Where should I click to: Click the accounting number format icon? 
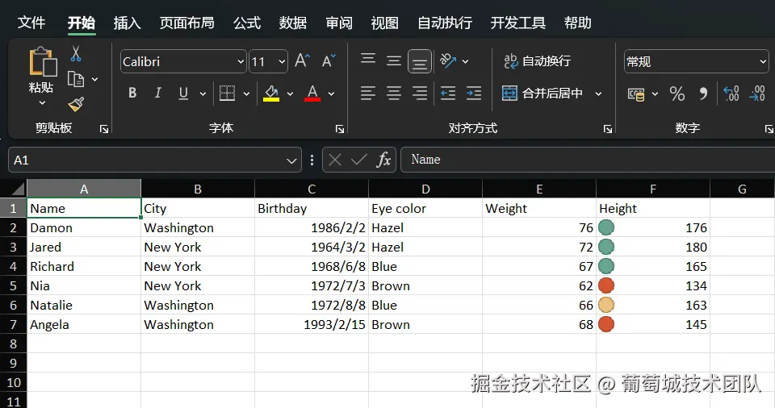(636, 94)
